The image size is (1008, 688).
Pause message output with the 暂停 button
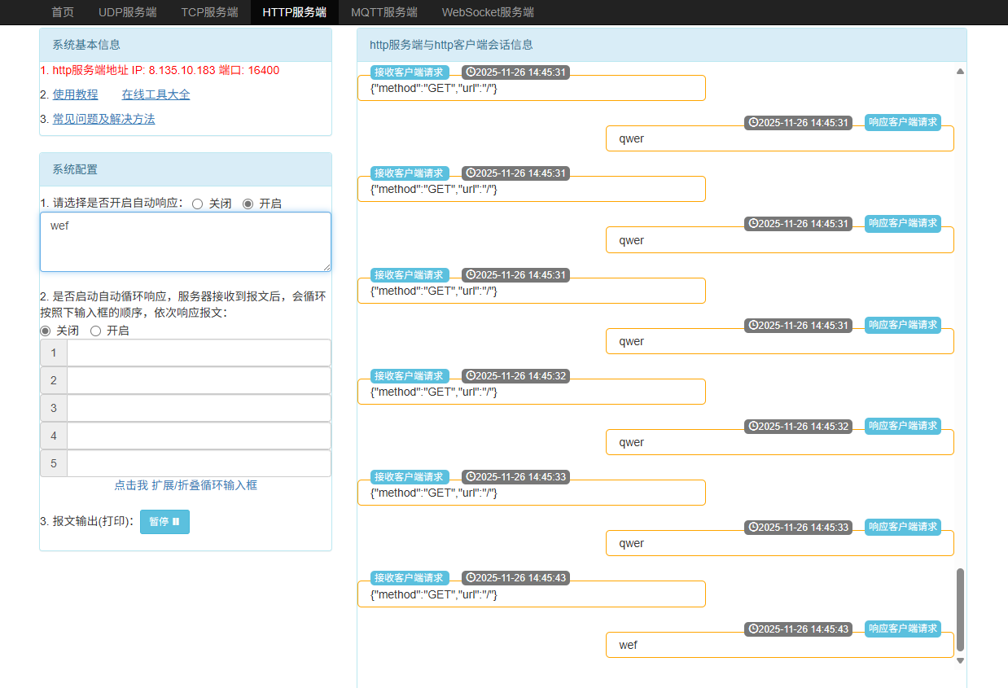pos(164,522)
